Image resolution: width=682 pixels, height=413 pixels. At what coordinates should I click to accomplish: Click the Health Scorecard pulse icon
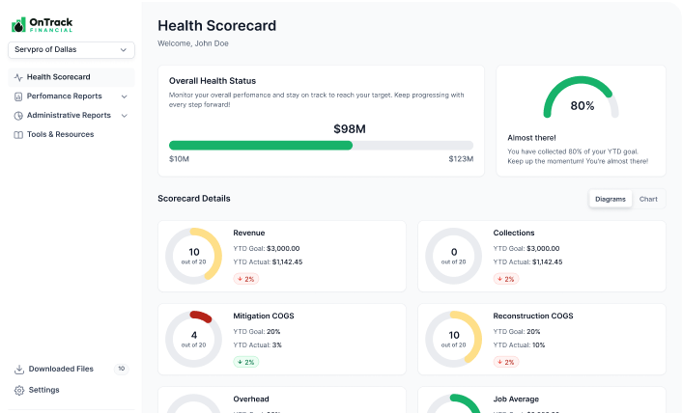[18, 77]
